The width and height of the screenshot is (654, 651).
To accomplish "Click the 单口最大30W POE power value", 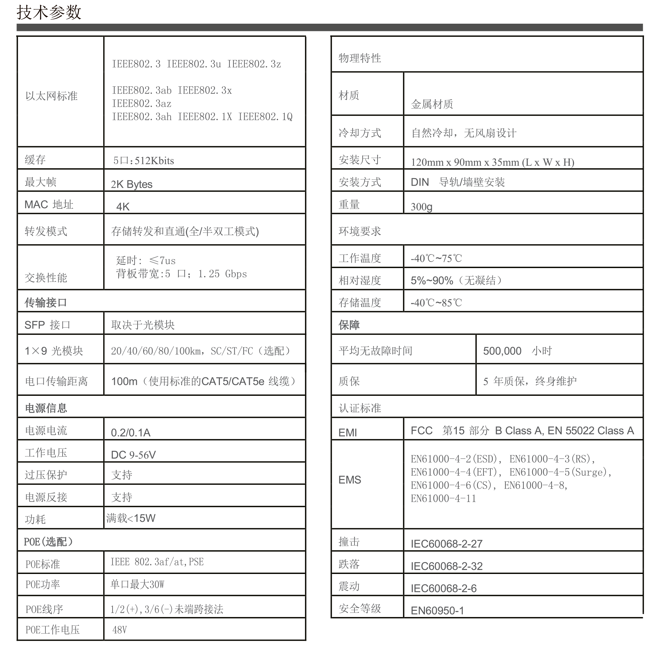I will tap(137, 584).
